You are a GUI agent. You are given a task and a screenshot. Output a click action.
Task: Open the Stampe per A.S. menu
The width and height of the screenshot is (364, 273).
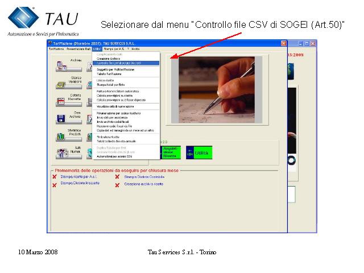[114, 49]
